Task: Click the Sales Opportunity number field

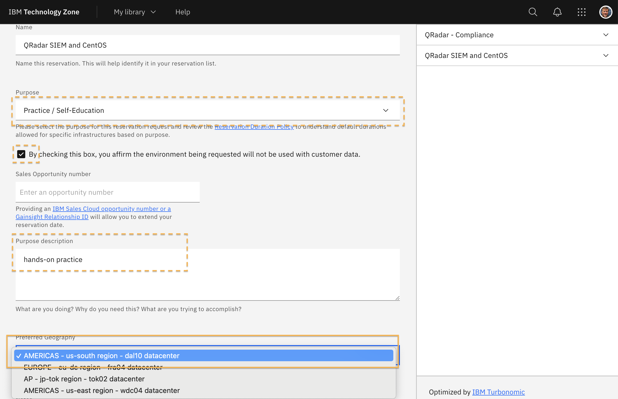Action: pos(108,192)
